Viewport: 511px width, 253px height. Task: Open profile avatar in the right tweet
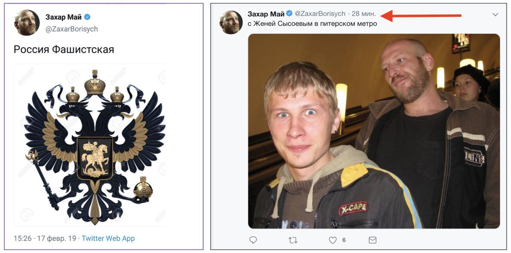click(x=231, y=22)
